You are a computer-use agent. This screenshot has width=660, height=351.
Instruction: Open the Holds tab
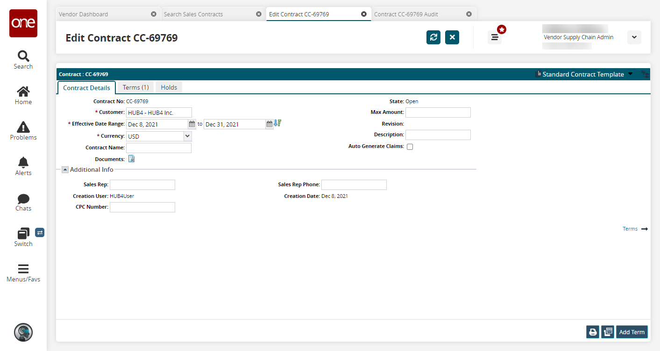(x=169, y=87)
